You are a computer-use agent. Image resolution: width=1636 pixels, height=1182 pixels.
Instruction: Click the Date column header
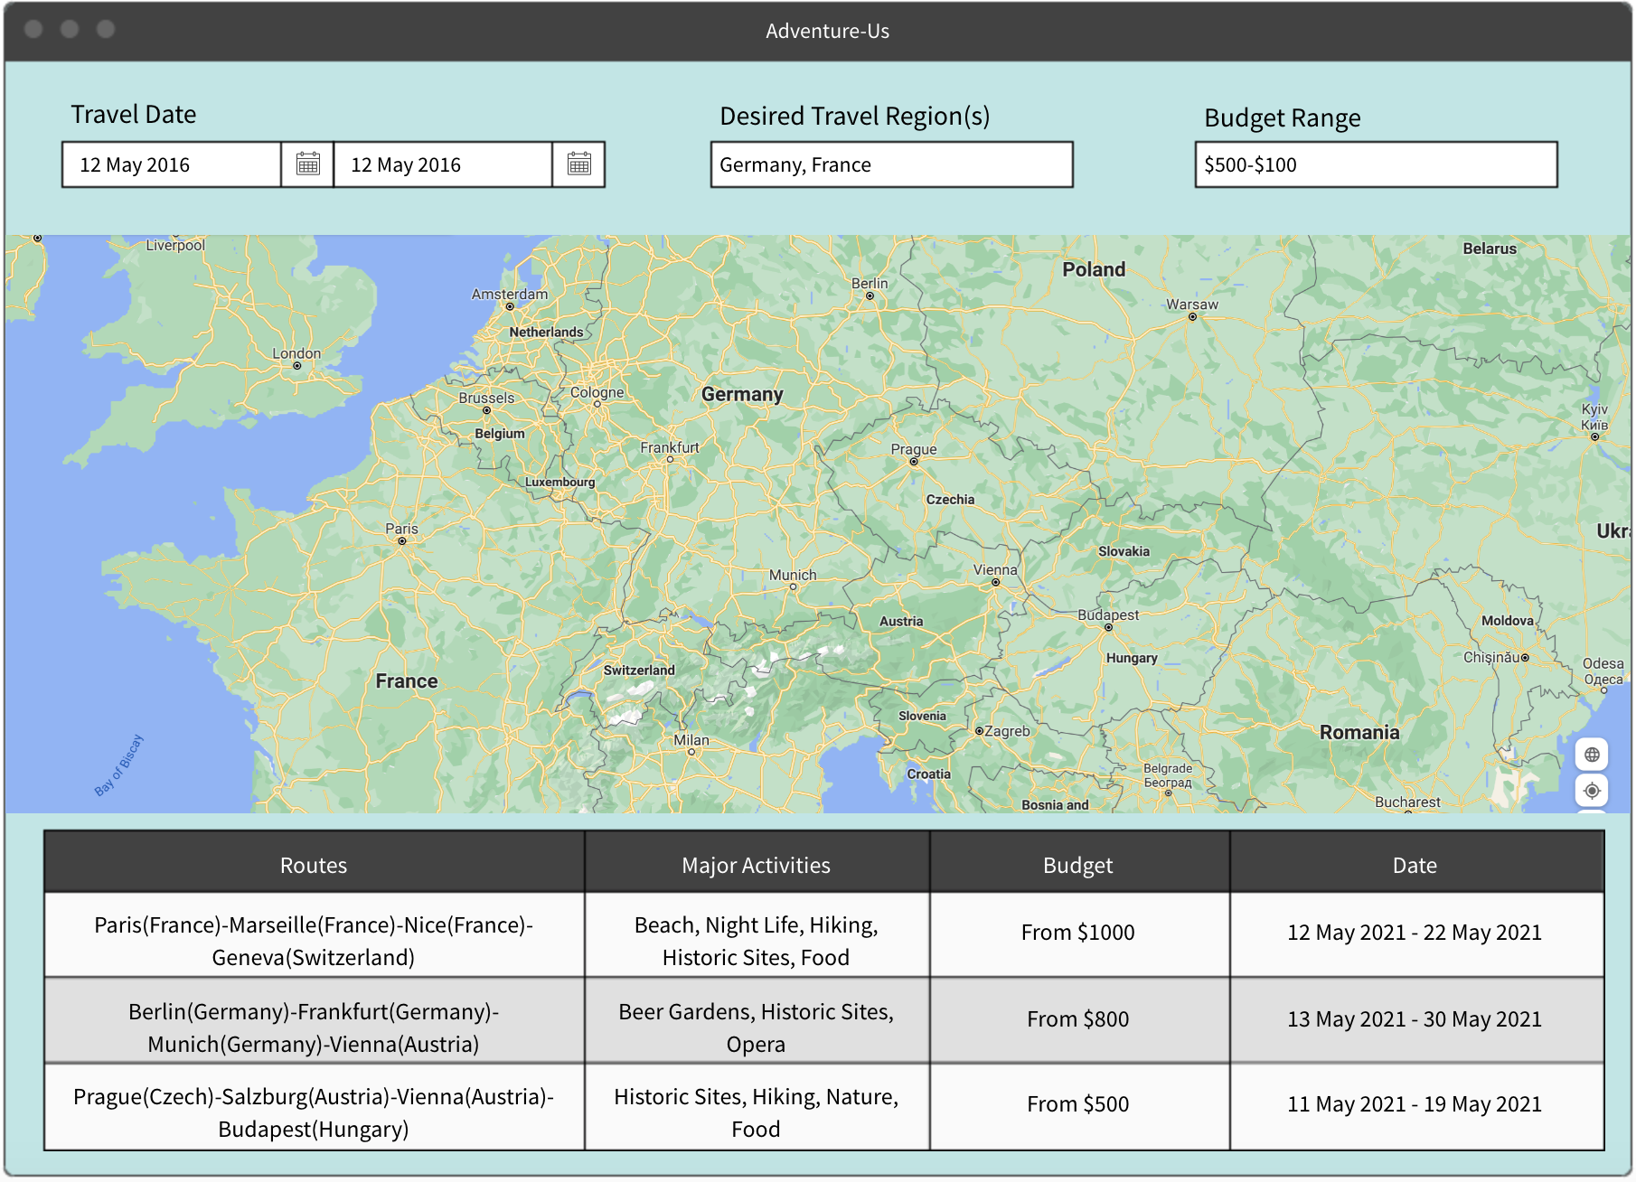1415,865
